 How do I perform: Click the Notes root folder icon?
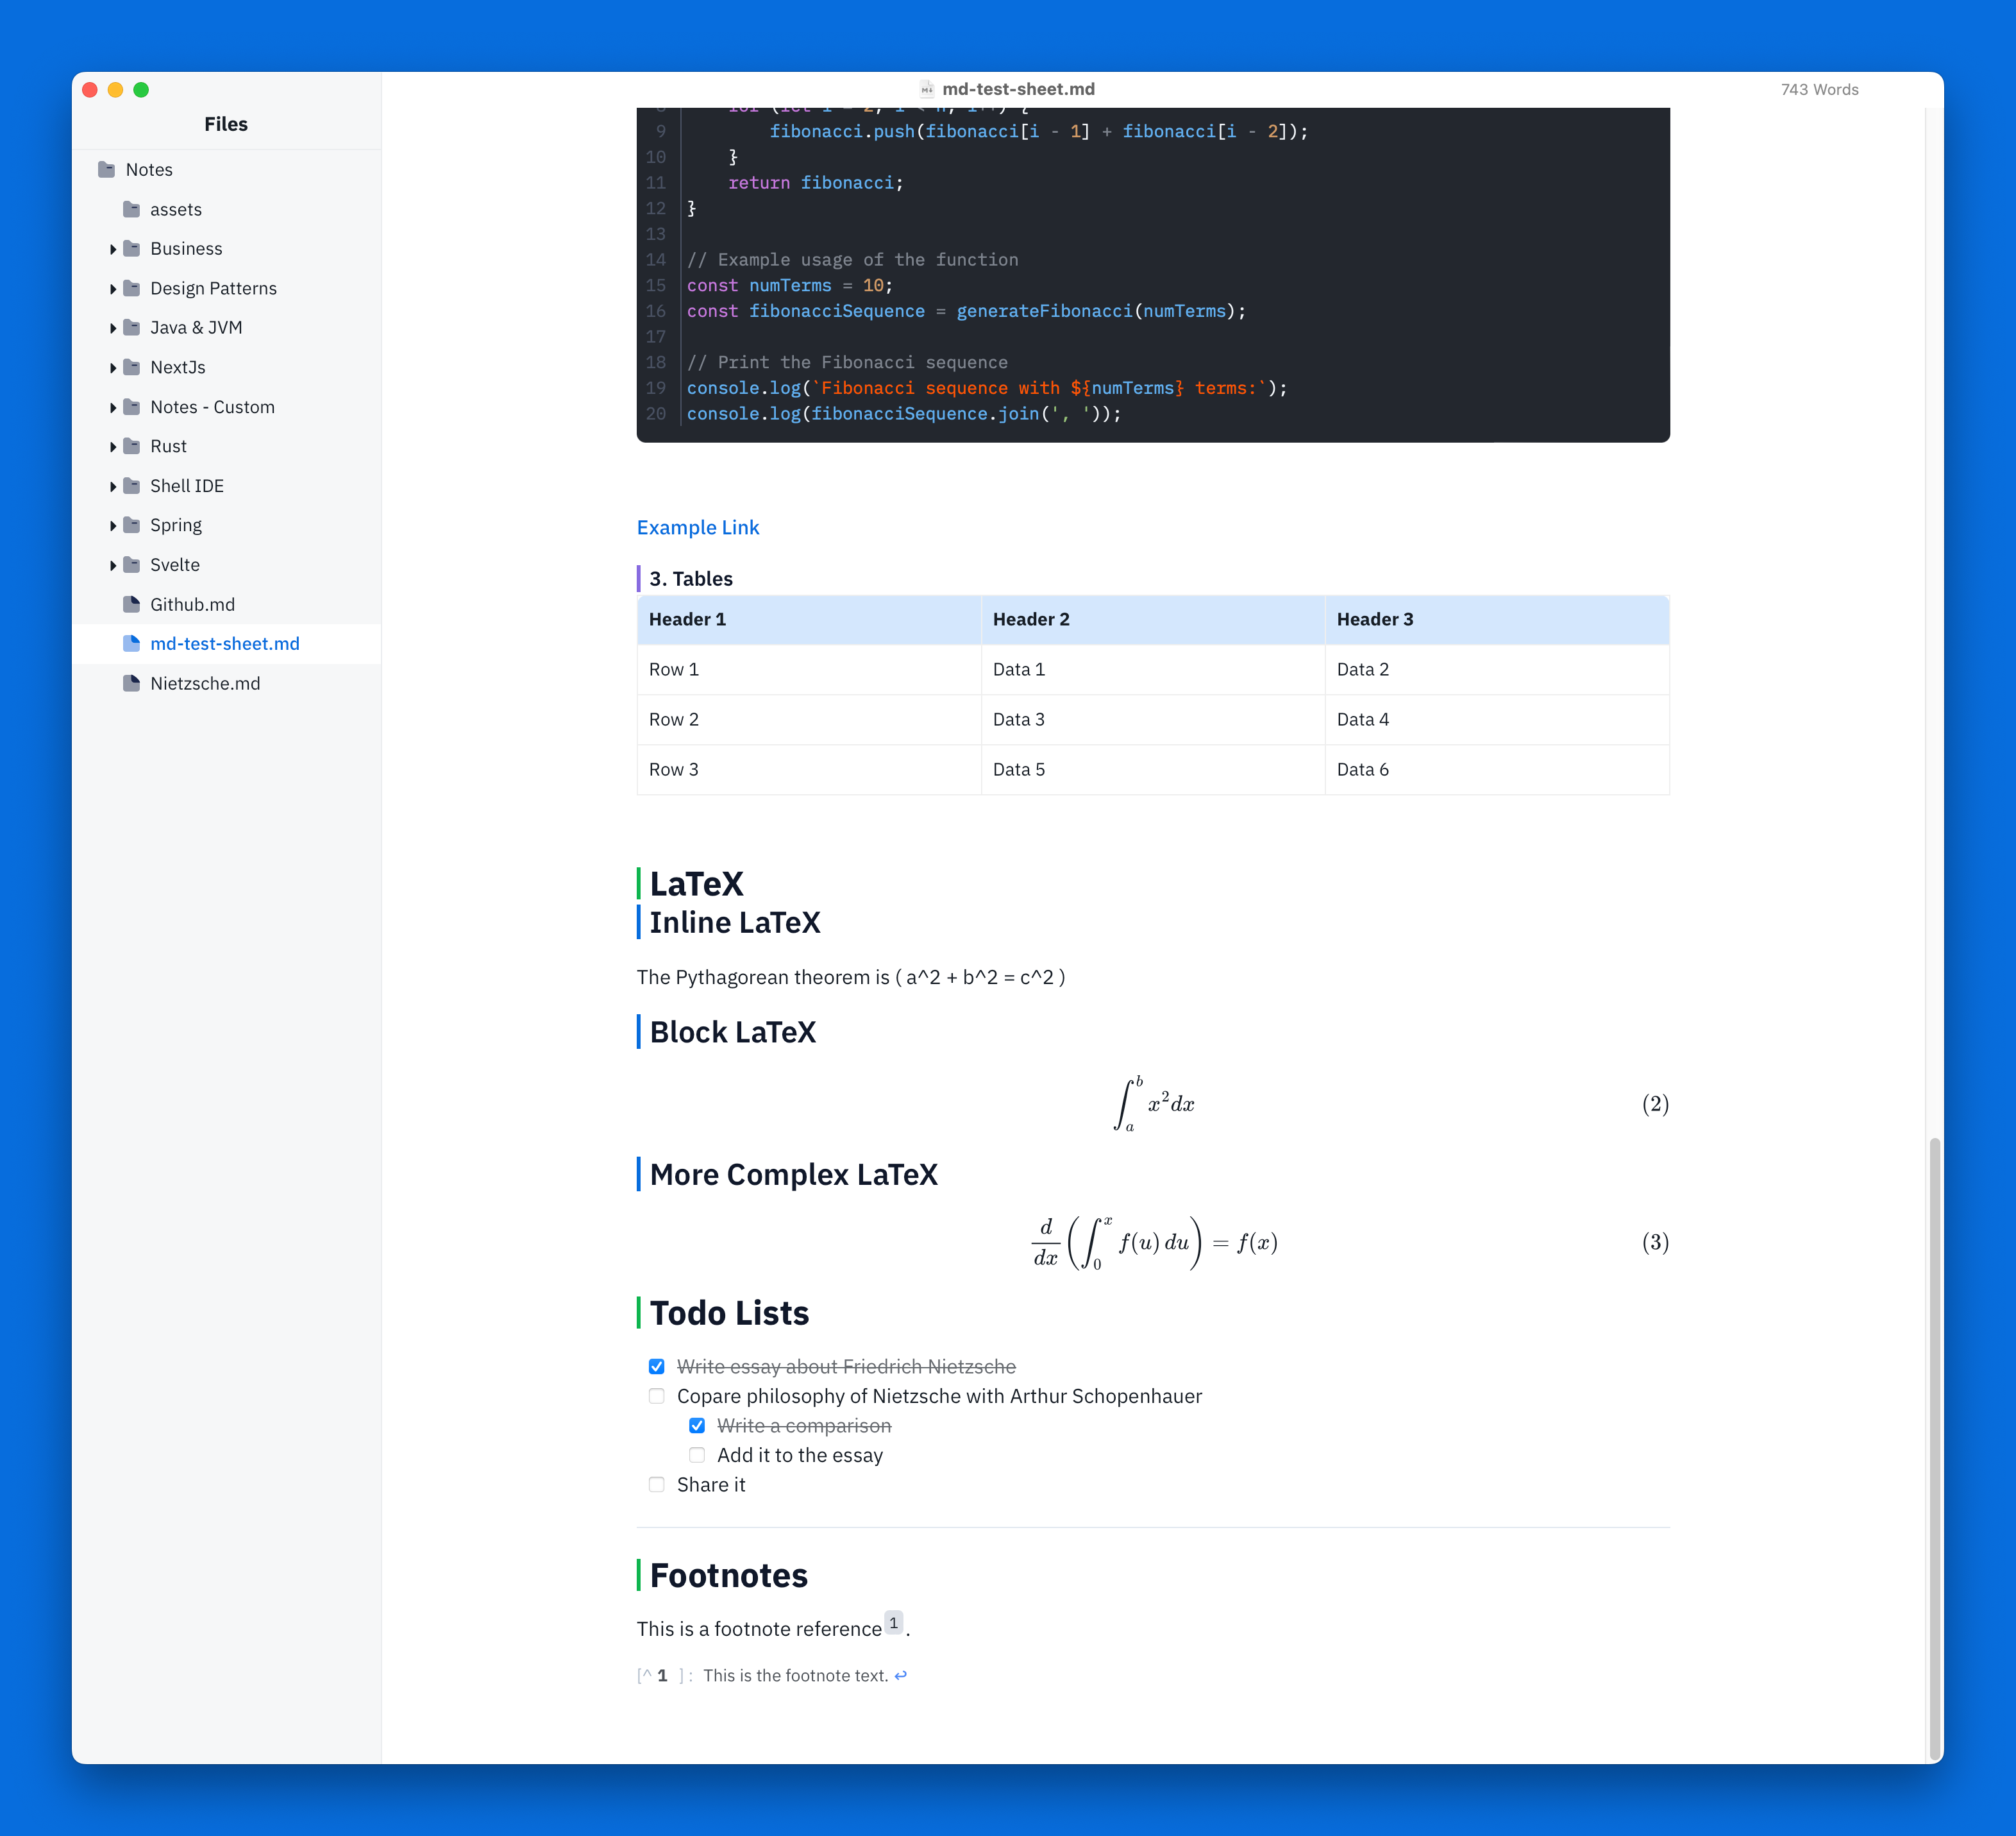[106, 169]
